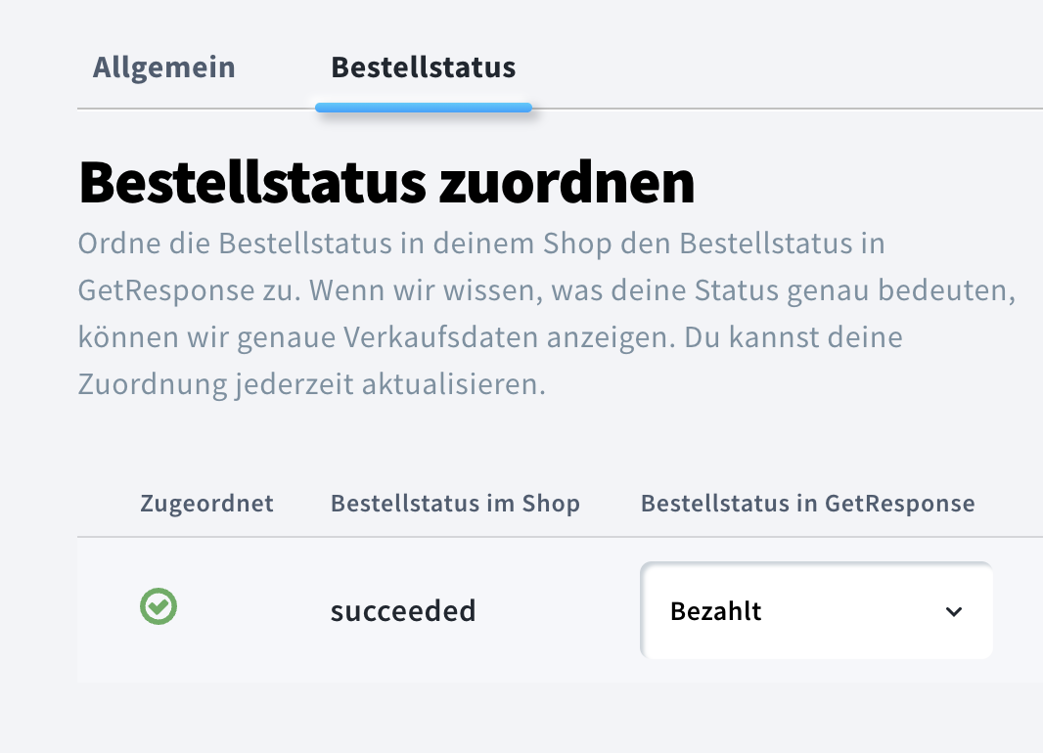Open the GetResponse status picker showing Bezahlt
This screenshot has height=753, width=1043.
[x=816, y=610]
